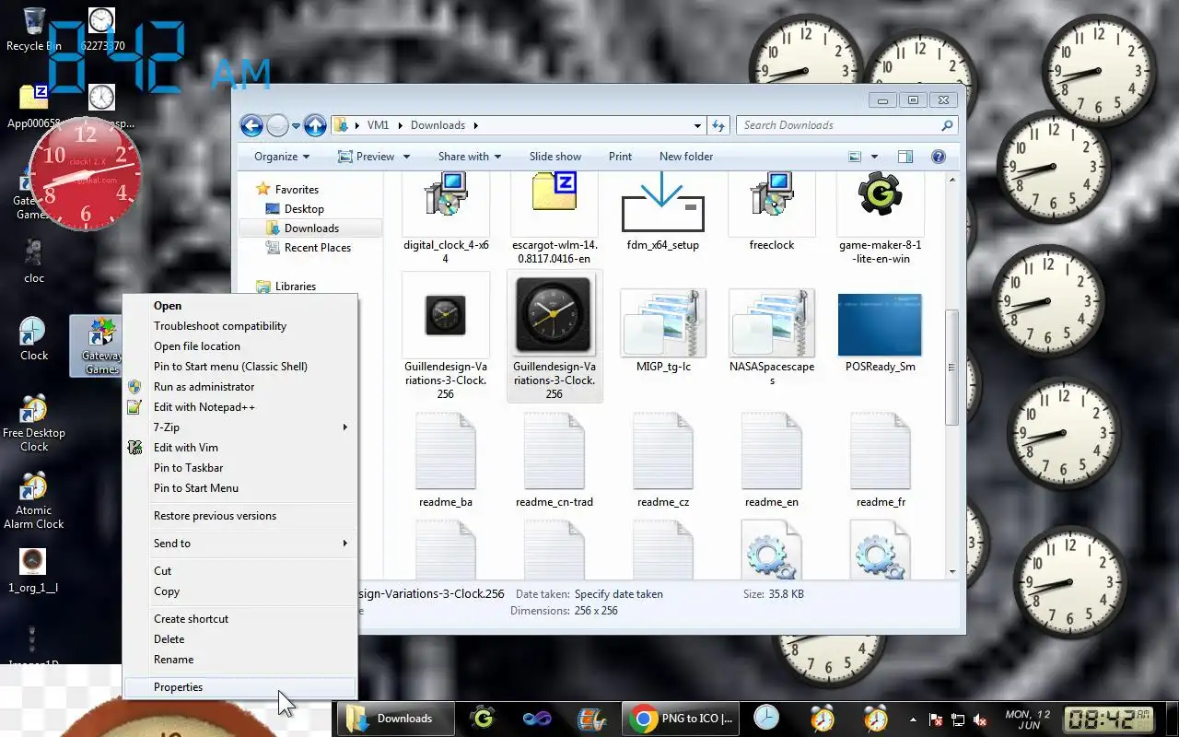Select digital_clock_4-x64 installer file
Viewport: 1179px width, 737px height.
tap(446, 219)
